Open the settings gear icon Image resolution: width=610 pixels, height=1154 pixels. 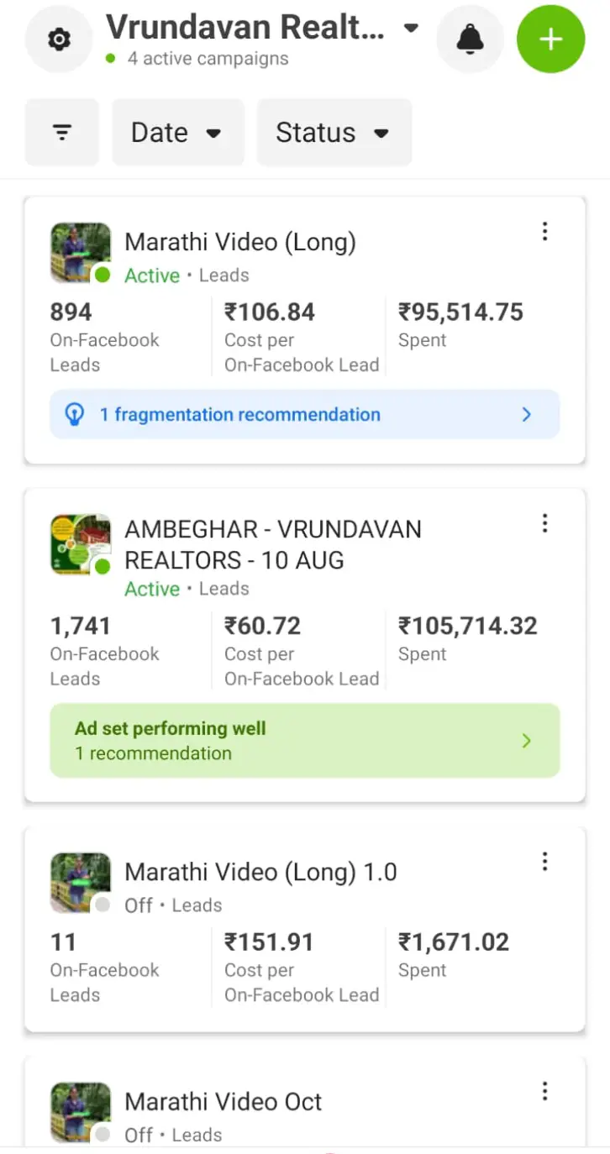(59, 39)
